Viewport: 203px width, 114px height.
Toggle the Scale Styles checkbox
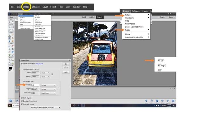(x=22, y=98)
